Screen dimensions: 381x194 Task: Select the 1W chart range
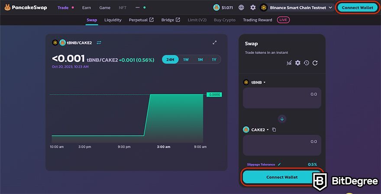pyautogui.click(x=186, y=60)
